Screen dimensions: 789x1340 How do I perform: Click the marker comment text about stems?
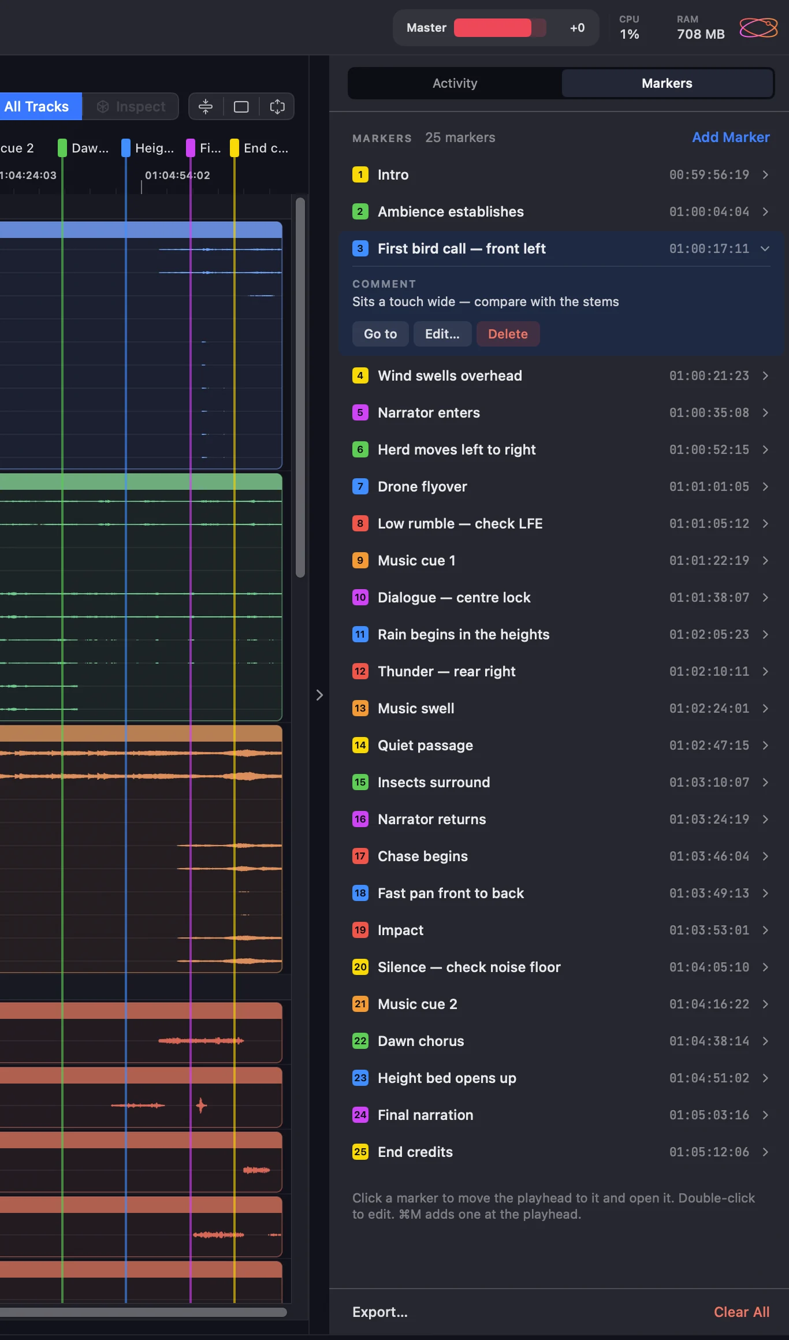click(485, 301)
